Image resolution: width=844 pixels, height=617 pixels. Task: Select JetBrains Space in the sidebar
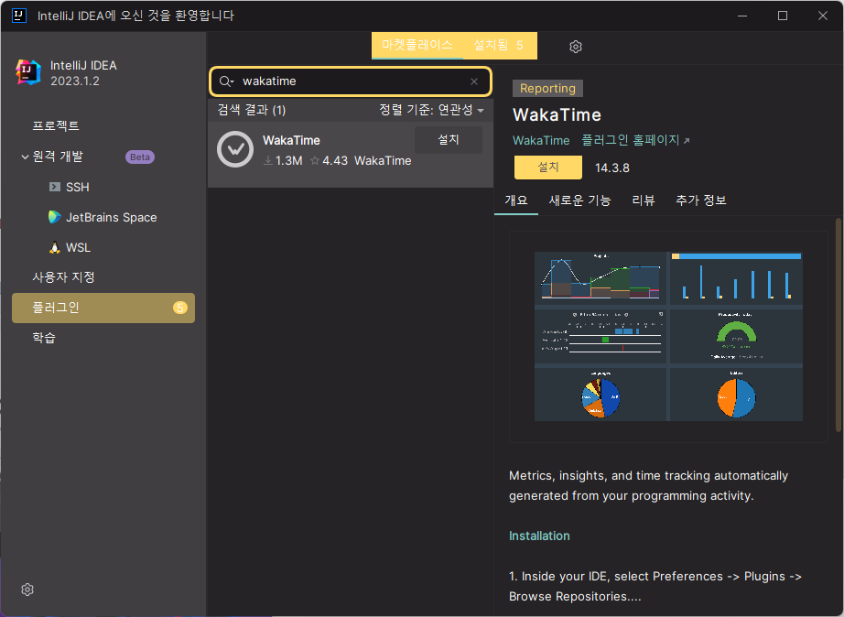[112, 218]
